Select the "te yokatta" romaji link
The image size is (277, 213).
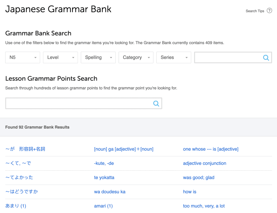pos(104,178)
